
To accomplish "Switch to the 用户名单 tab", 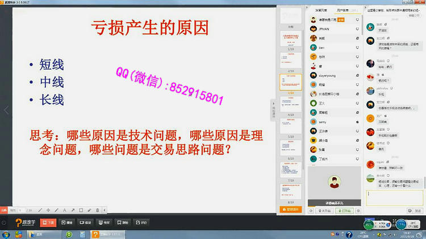I will pos(346,10).
